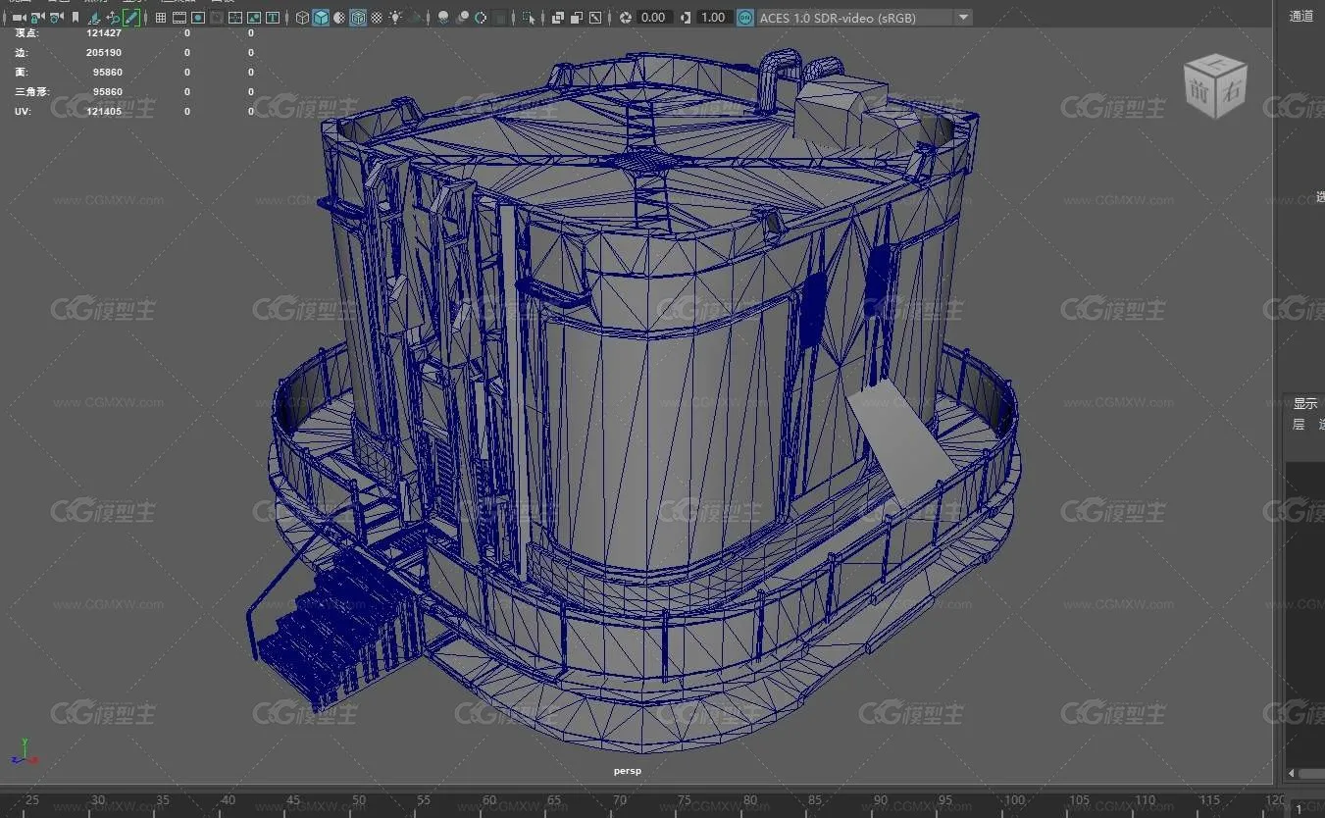Toggle the X-Ray display icon

[557, 18]
